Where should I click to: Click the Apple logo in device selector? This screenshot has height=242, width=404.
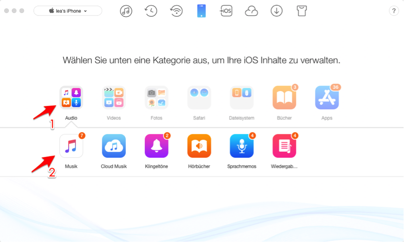(x=51, y=11)
